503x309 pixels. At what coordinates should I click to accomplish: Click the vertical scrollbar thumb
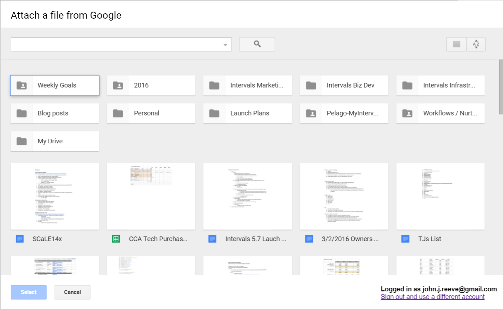coord(501,87)
